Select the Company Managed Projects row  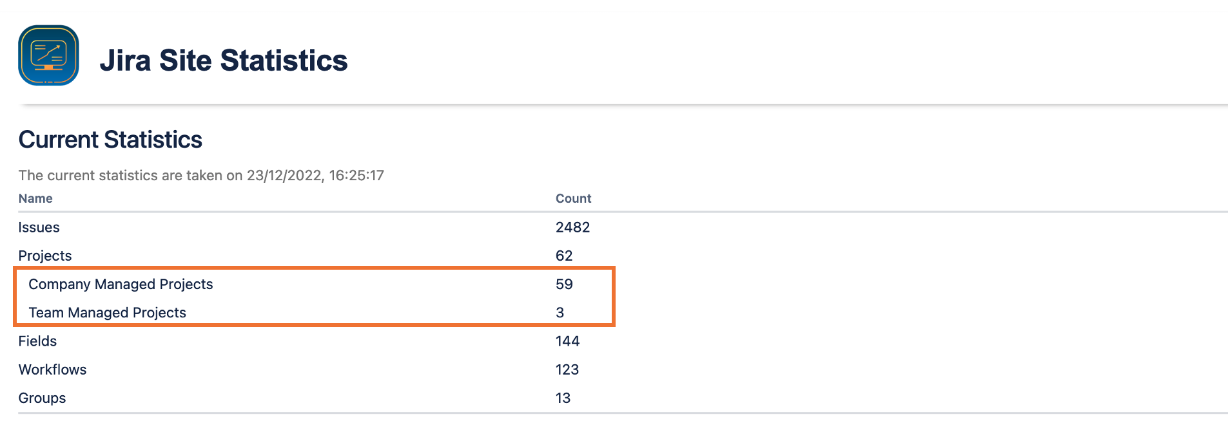tap(121, 284)
